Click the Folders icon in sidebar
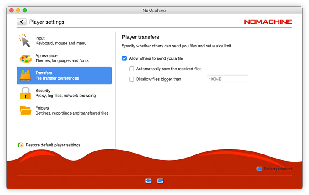 25,110
